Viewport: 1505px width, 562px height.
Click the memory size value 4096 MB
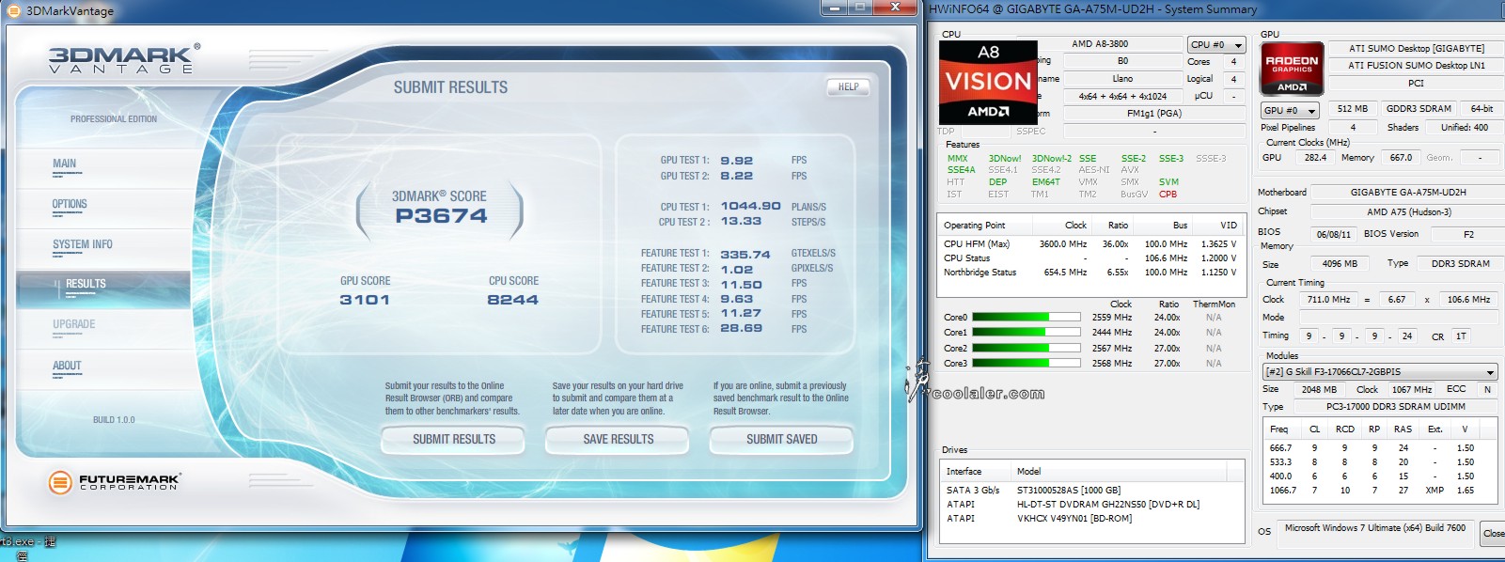tap(1340, 264)
